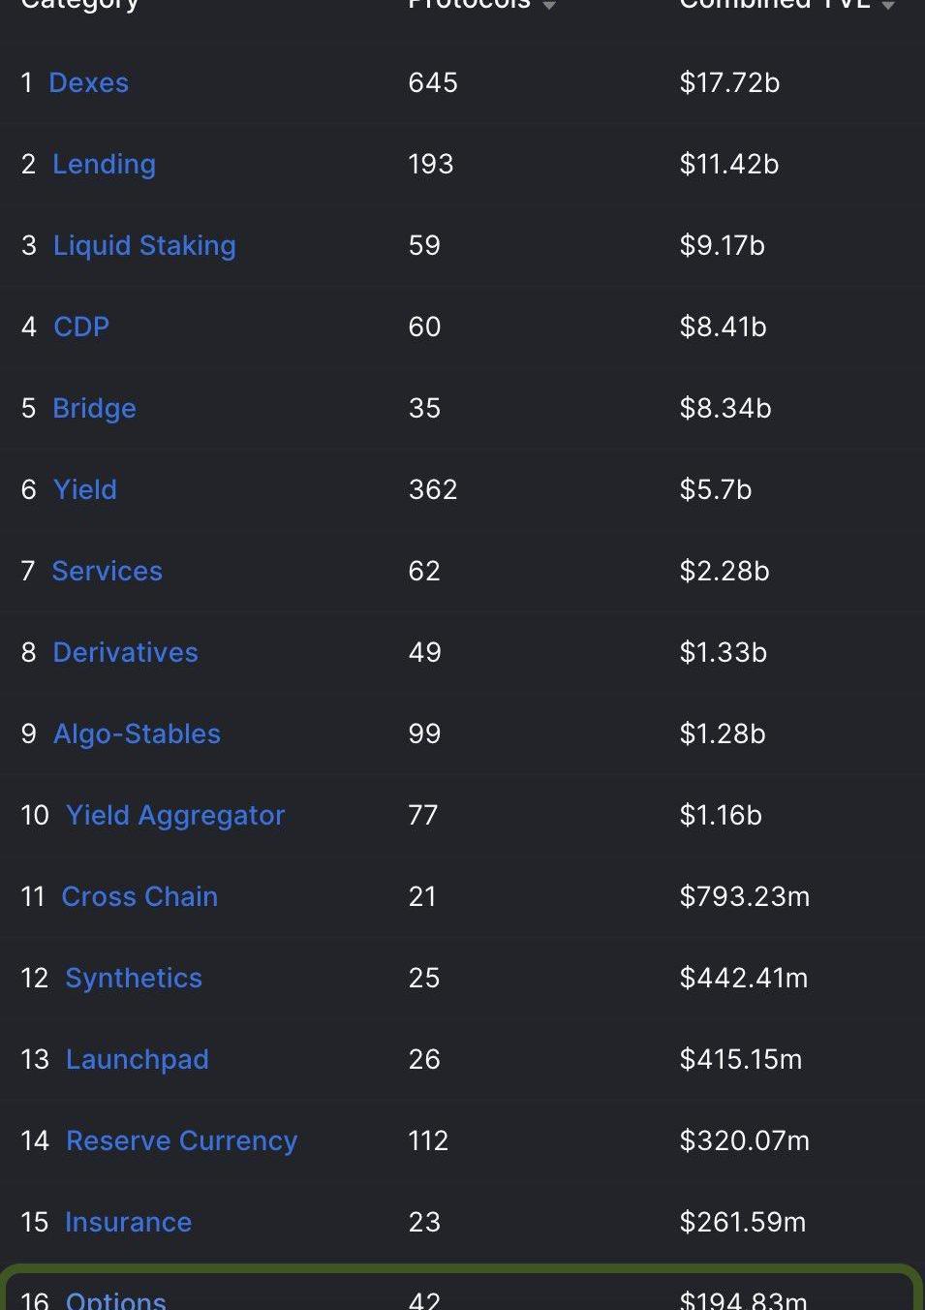Open the Bridge category page
The height and width of the screenshot is (1310, 925).
click(94, 409)
